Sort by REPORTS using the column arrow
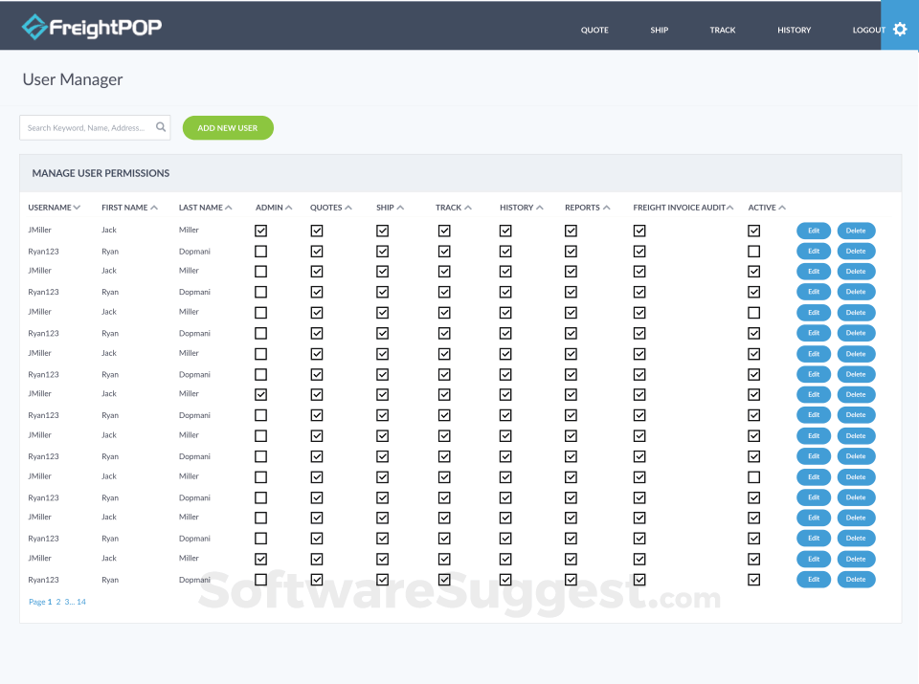The height and width of the screenshot is (684, 919). click(608, 207)
